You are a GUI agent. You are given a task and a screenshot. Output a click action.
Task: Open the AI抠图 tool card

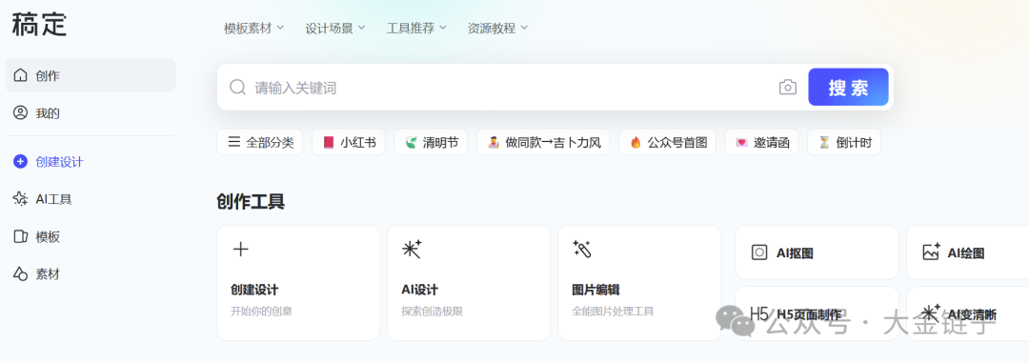click(817, 252)
